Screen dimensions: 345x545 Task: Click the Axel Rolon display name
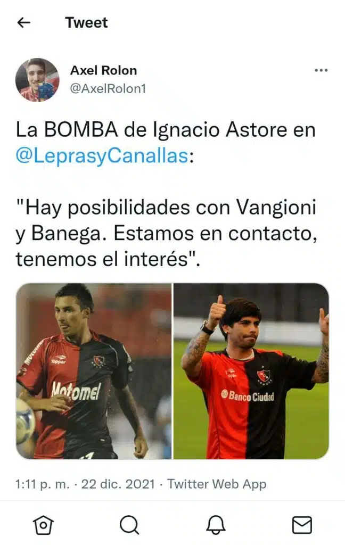pos(104,70)
